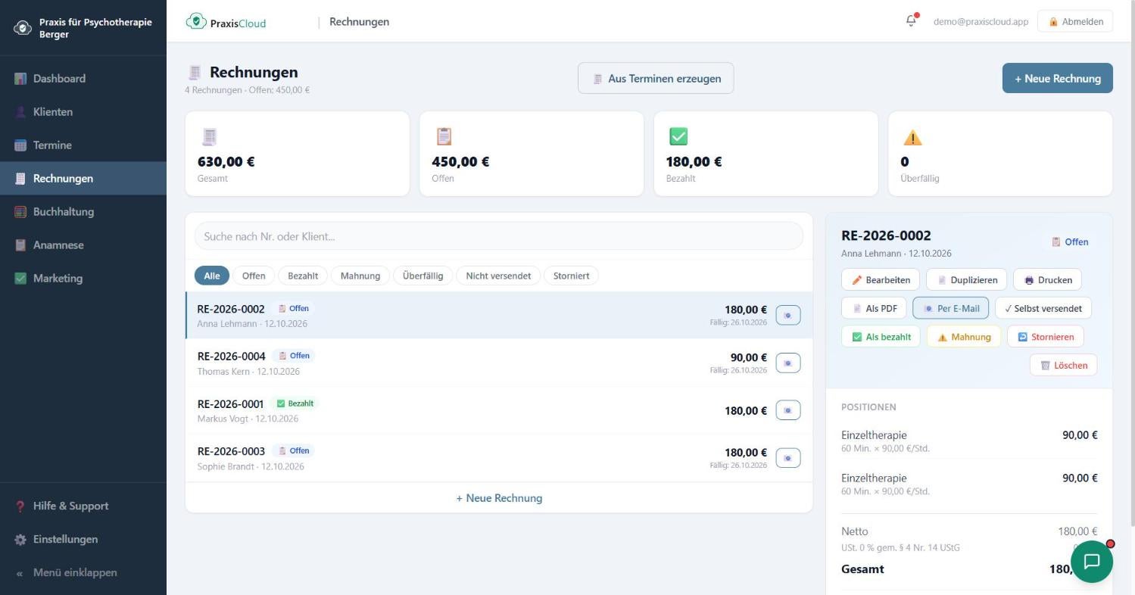Select invoice RE-2026-0003 of Sophie Brandt
The width and height of the screenshot is (1135, 595).
pyautogui.click(x=499, y=458)
